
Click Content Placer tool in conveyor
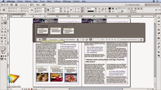pos(44,39)
